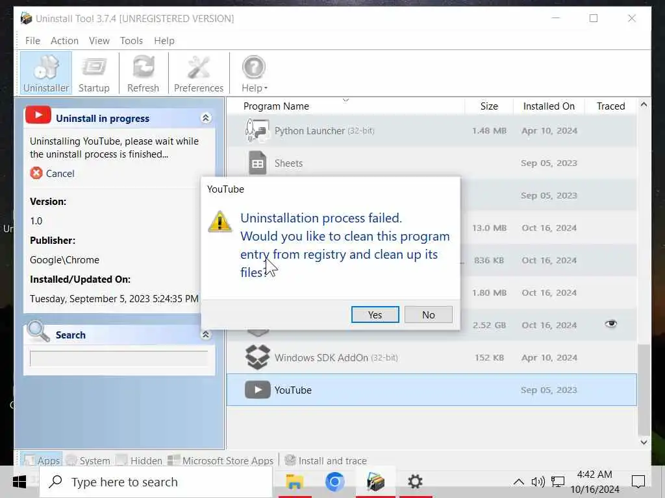
Task: Switch to the Apps tab
Action: [x=42, y=460]
